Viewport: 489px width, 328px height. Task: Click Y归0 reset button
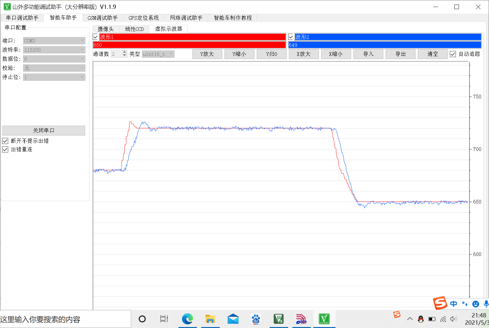271,54
